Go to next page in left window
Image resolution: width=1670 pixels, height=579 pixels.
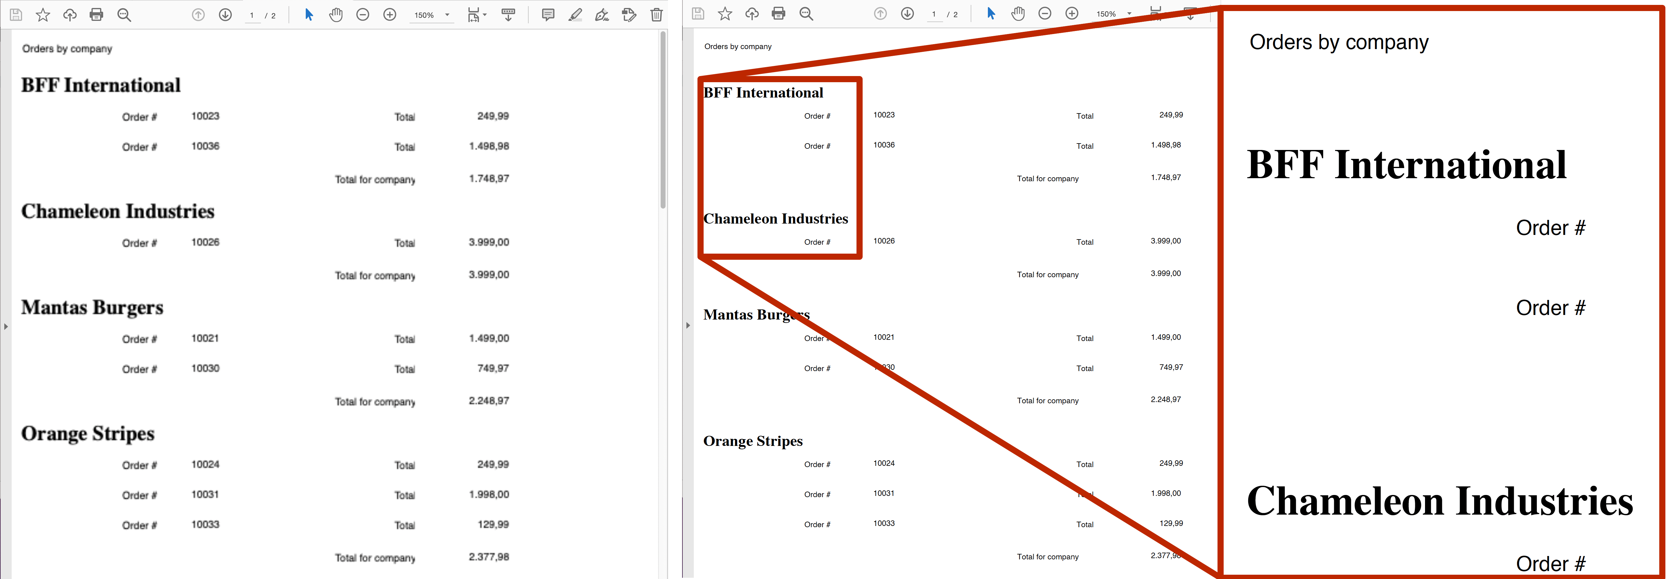(x=225, y=14)
